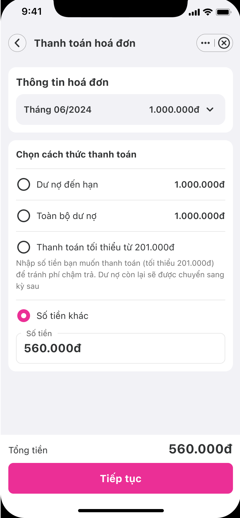Tap the 'Tổng tiền' total 560.000đ value

(x=200, y=449)
